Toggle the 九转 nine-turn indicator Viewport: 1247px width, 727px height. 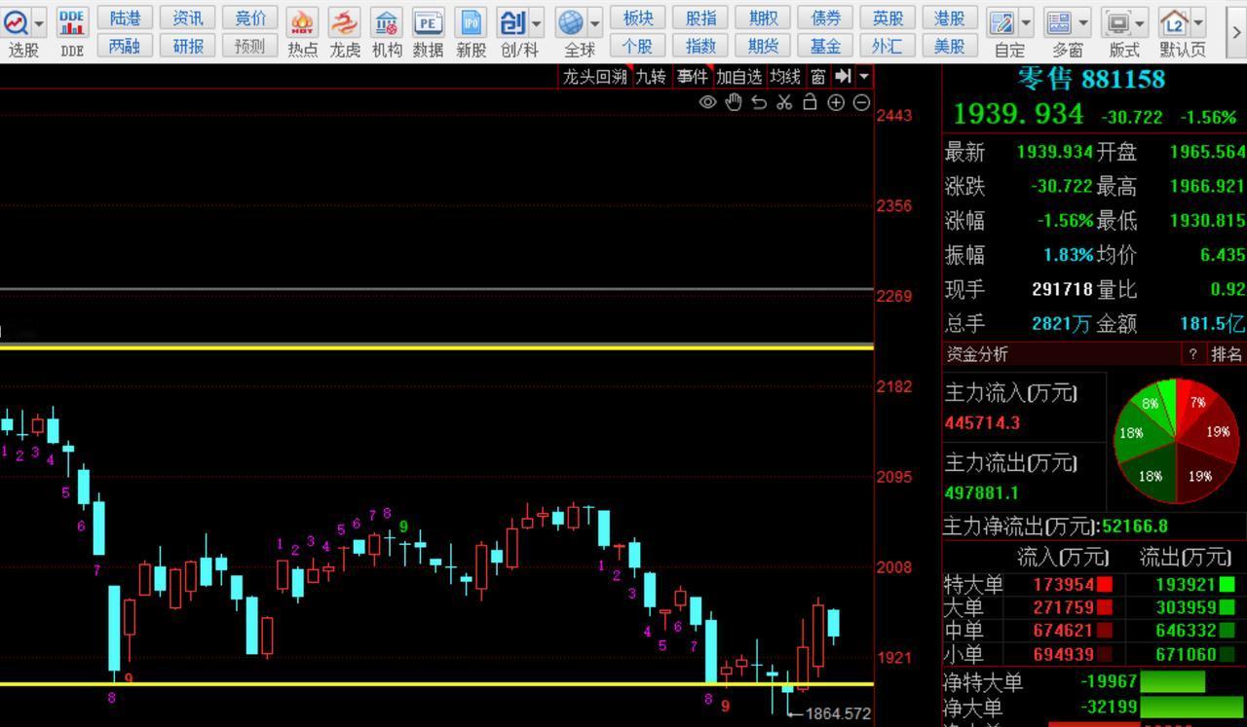651,76
